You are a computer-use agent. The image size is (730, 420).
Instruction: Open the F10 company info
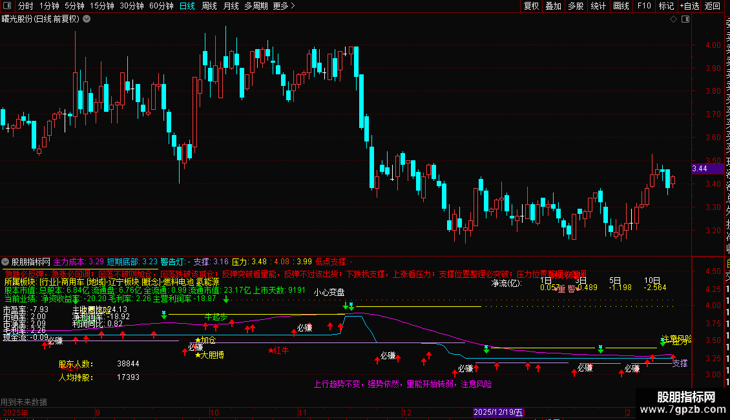(x=644, y=6)
